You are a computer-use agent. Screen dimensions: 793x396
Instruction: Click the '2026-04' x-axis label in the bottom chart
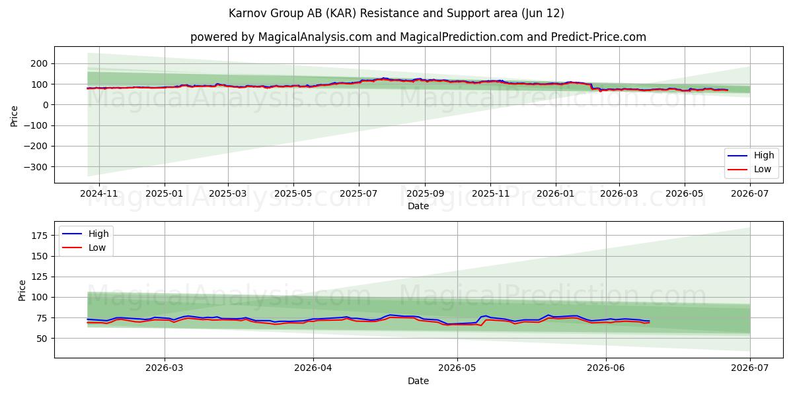313,369
